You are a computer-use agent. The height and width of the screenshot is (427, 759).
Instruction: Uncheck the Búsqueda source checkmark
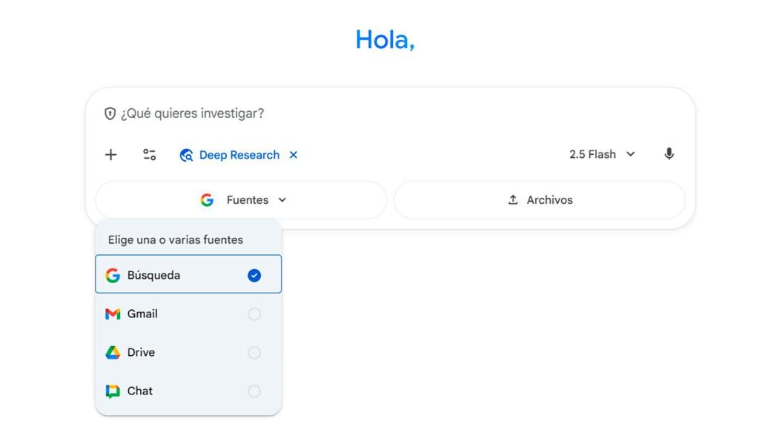click(254, 276)
